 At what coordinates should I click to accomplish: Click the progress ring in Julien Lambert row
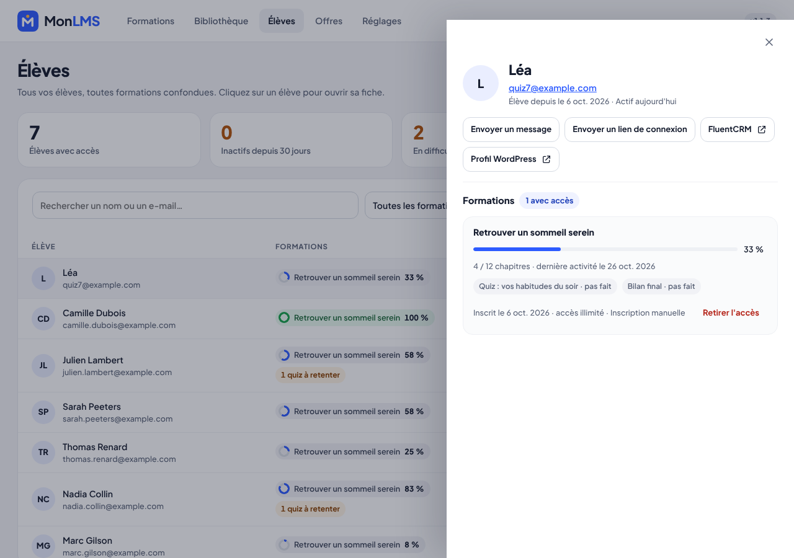[284, 355]
